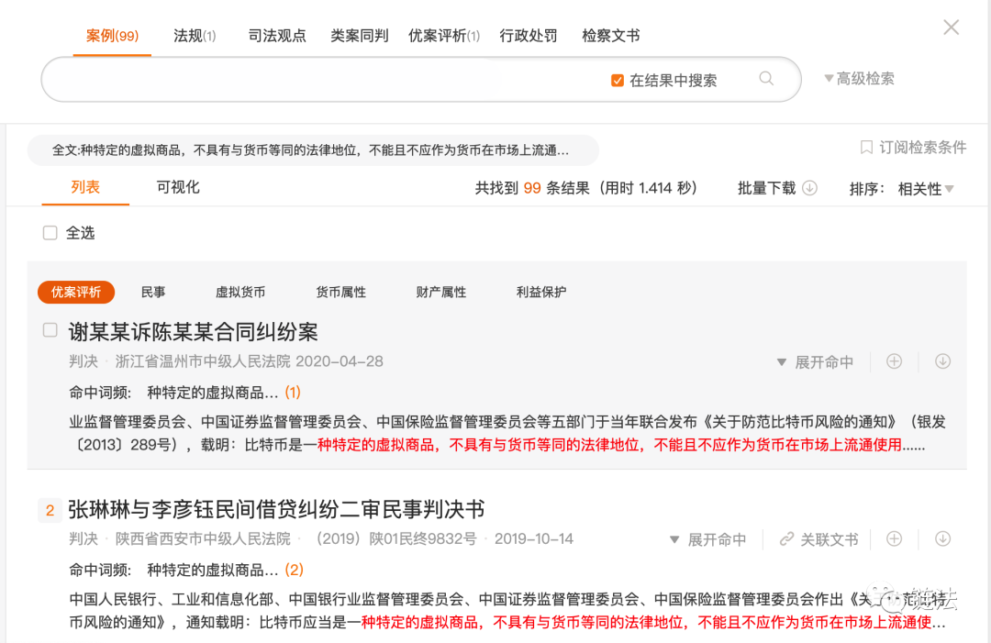Screen dimensions: 991x643
Task: Click the 全文 search condition chip
Action: [x=313, y=150]
